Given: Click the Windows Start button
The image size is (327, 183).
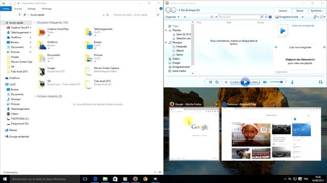Looking at the screenshot, I should (5, 179).
